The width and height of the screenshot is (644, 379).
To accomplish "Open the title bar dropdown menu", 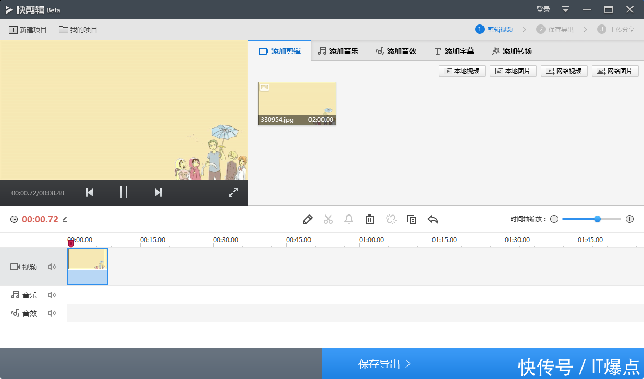I will click(x=566, y=9).
